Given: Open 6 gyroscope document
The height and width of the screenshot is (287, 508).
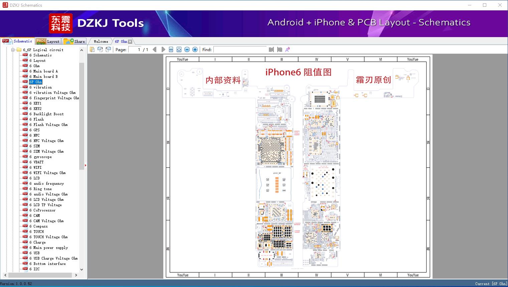Looking at the screenshot, I should [40, 157].
